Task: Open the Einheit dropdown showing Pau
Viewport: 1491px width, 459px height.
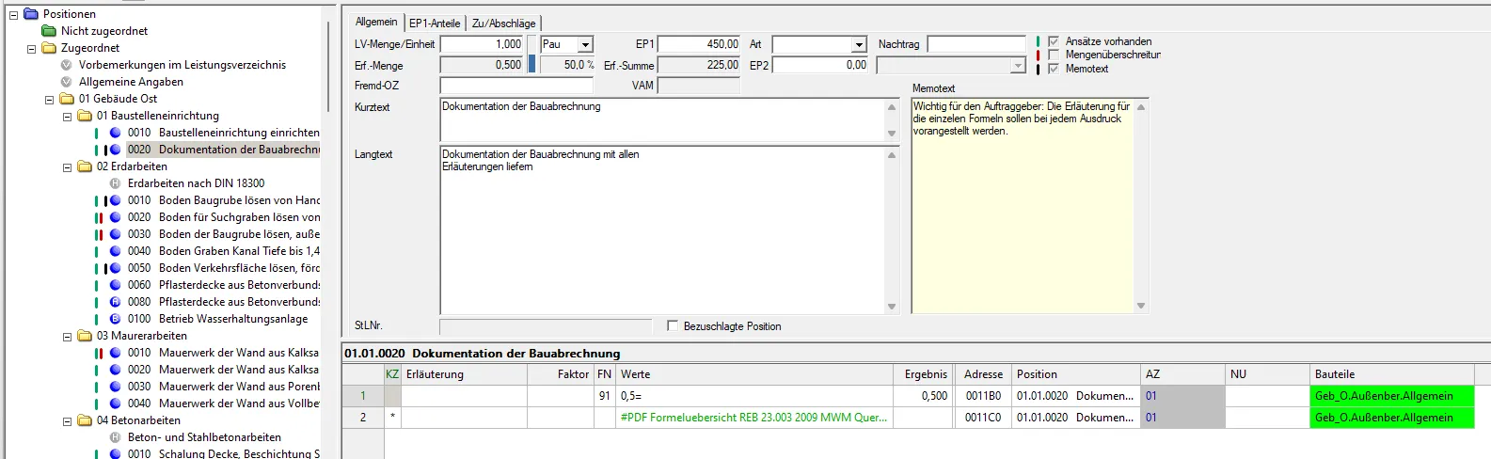Action: point(585,44)
